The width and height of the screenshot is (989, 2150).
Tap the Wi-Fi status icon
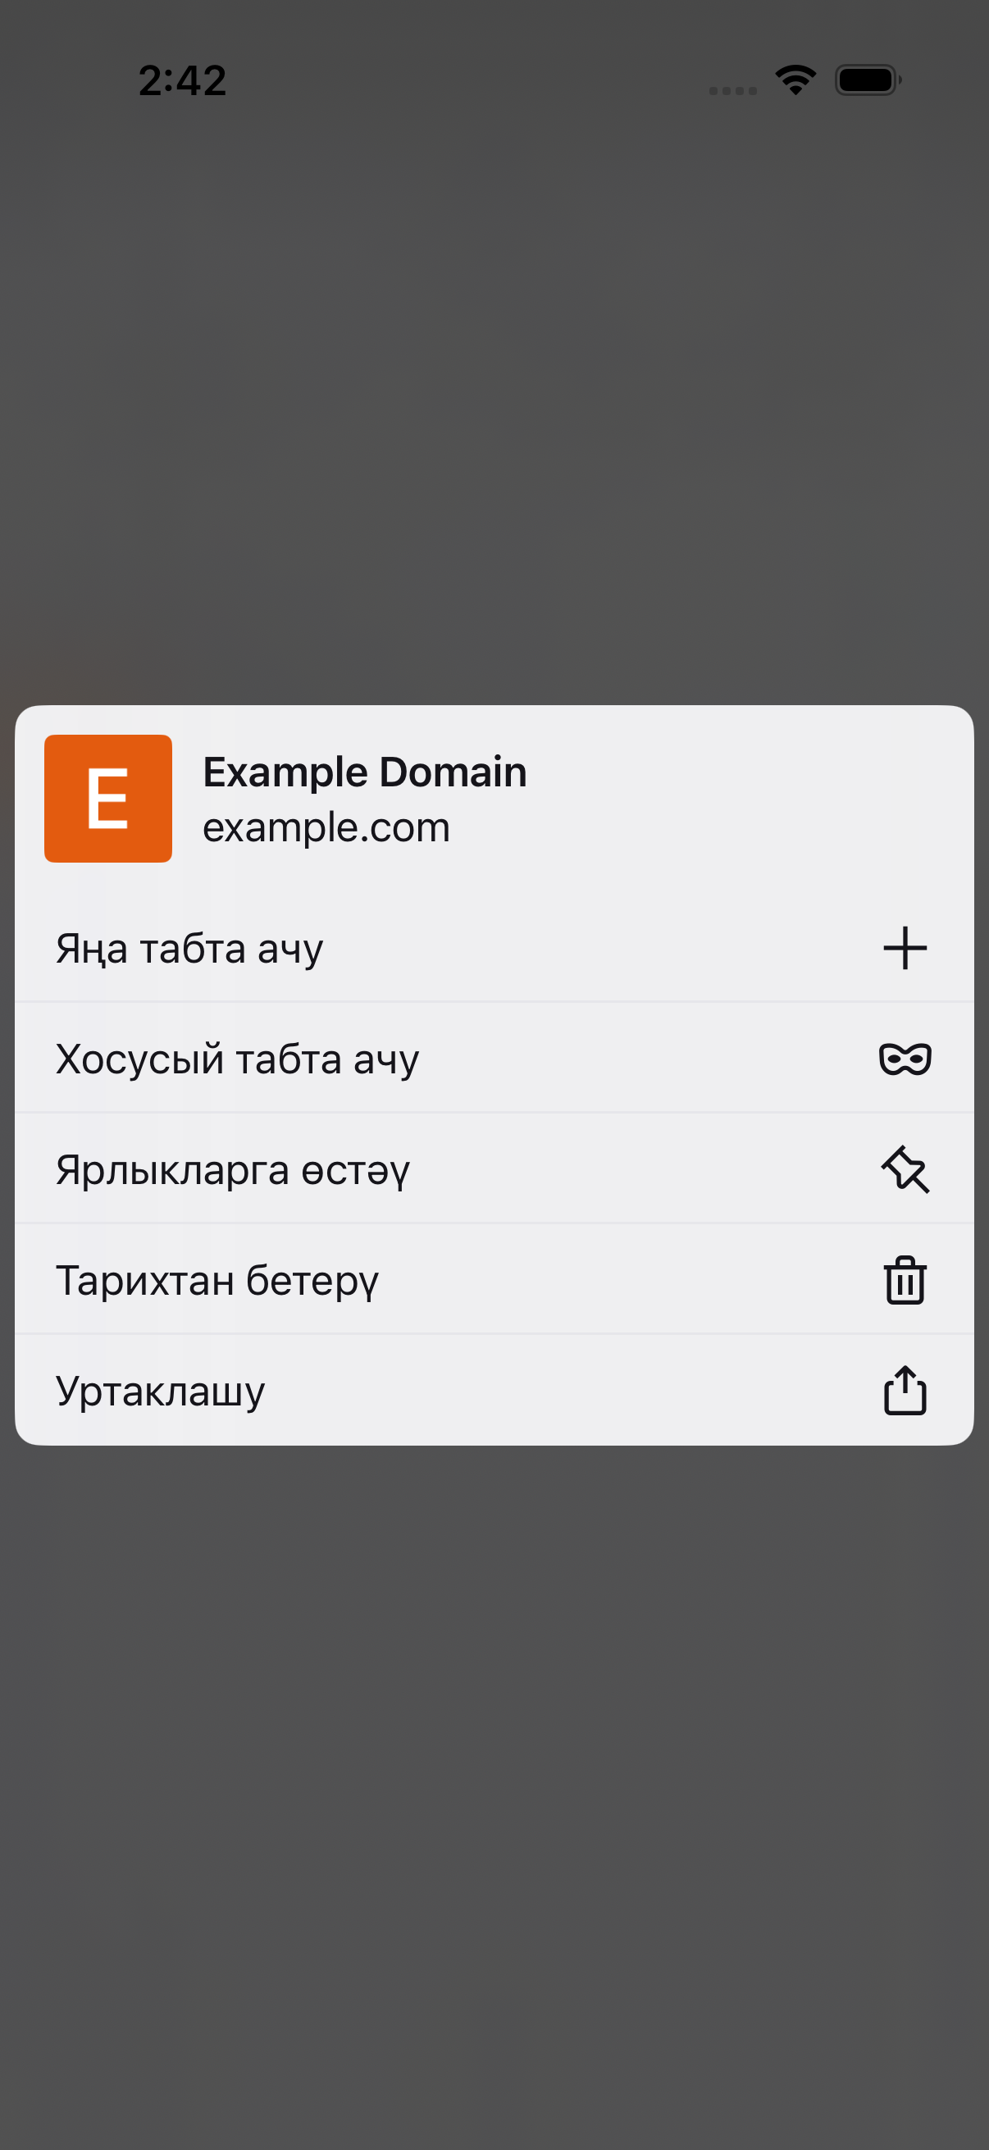tap(795, 80)
